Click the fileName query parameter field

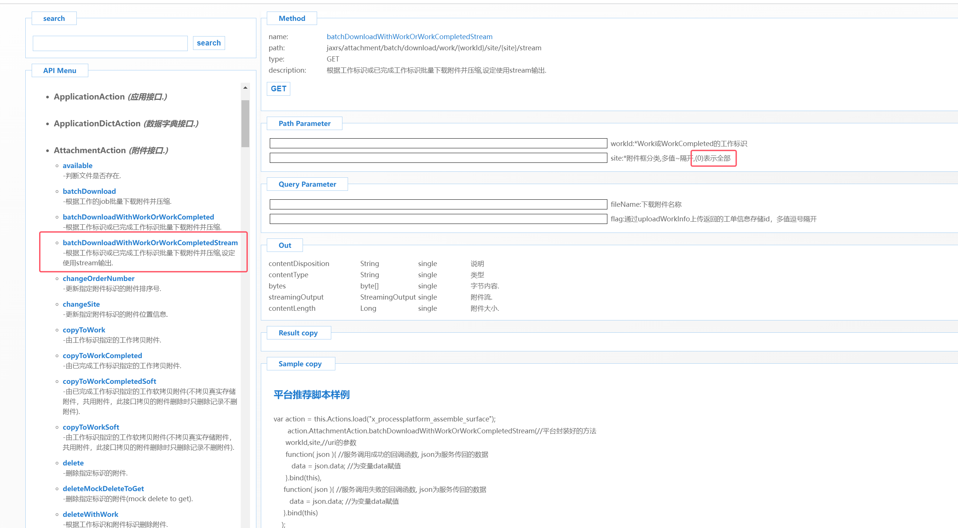pos(438,204)
